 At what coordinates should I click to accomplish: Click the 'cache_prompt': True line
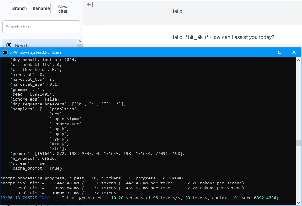[x=36, y=168]
